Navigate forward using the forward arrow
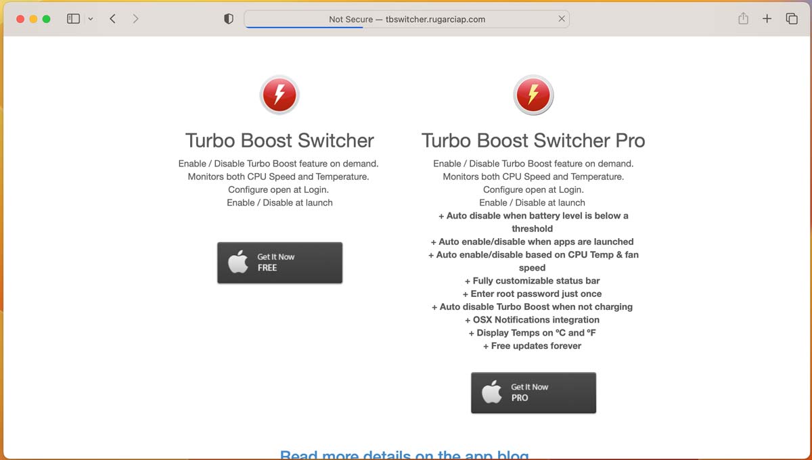 [x=135, y=19]
